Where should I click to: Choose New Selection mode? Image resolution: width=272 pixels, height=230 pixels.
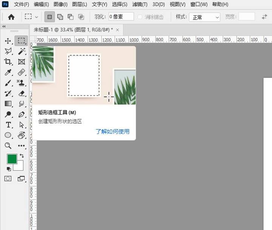click(x=49, y=17)
